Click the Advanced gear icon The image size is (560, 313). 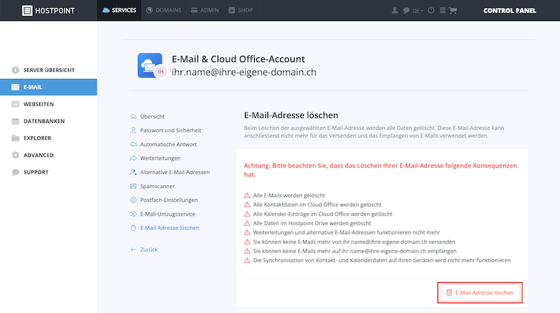(15, 155)
